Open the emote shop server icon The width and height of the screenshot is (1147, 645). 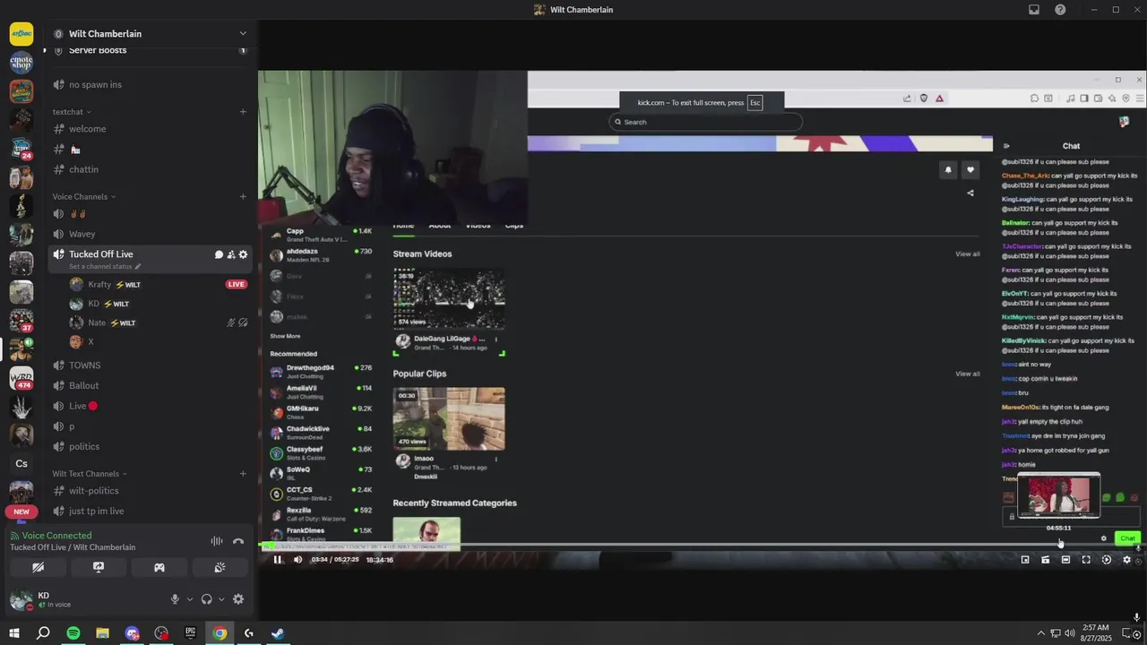22,62
